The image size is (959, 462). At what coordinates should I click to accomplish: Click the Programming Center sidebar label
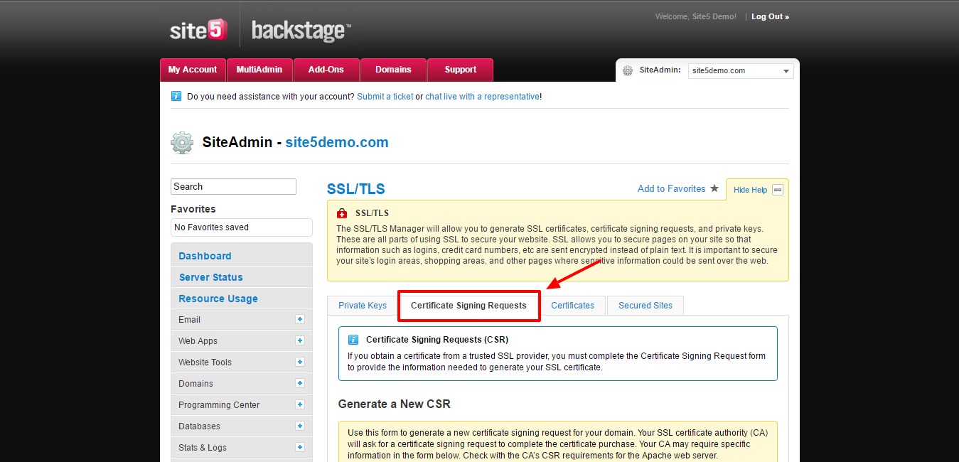(x=219, y=405)
